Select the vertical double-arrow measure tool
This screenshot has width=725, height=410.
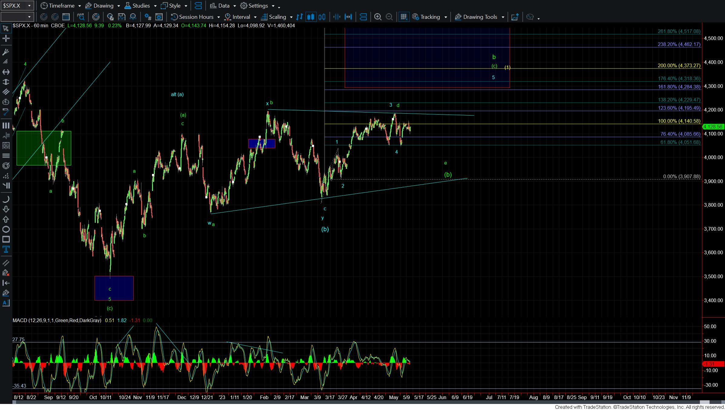(5, 82)
